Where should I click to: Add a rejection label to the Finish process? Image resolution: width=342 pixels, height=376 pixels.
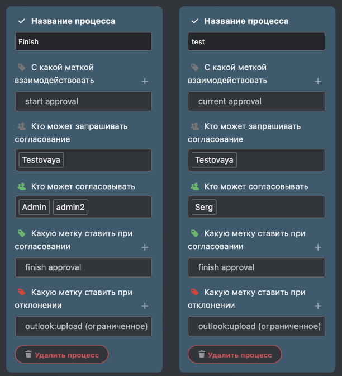click(145, 305)
